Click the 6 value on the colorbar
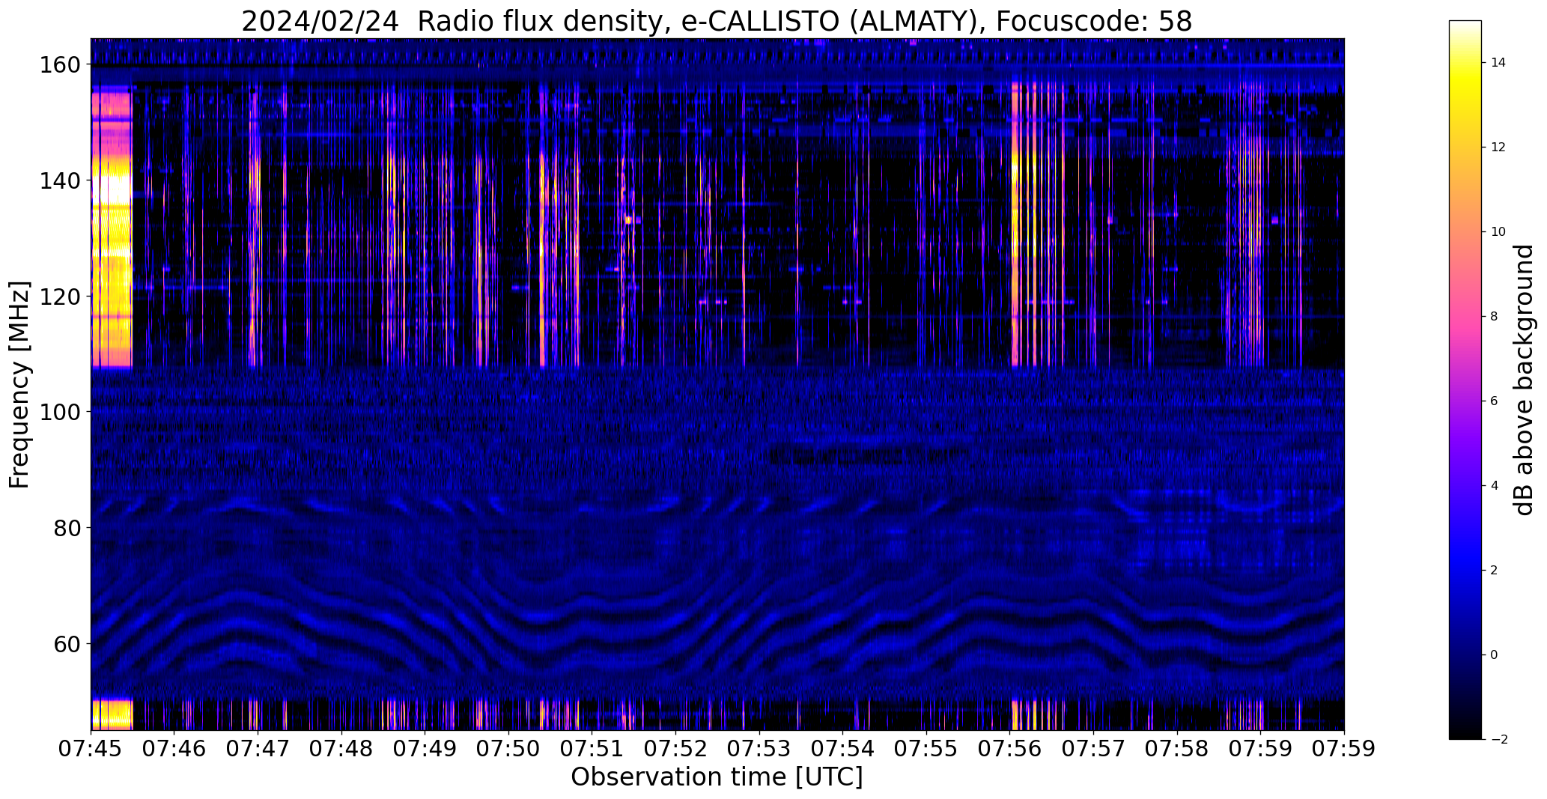The height and width of the screenshot is (799, 1547). [1495, 401]
